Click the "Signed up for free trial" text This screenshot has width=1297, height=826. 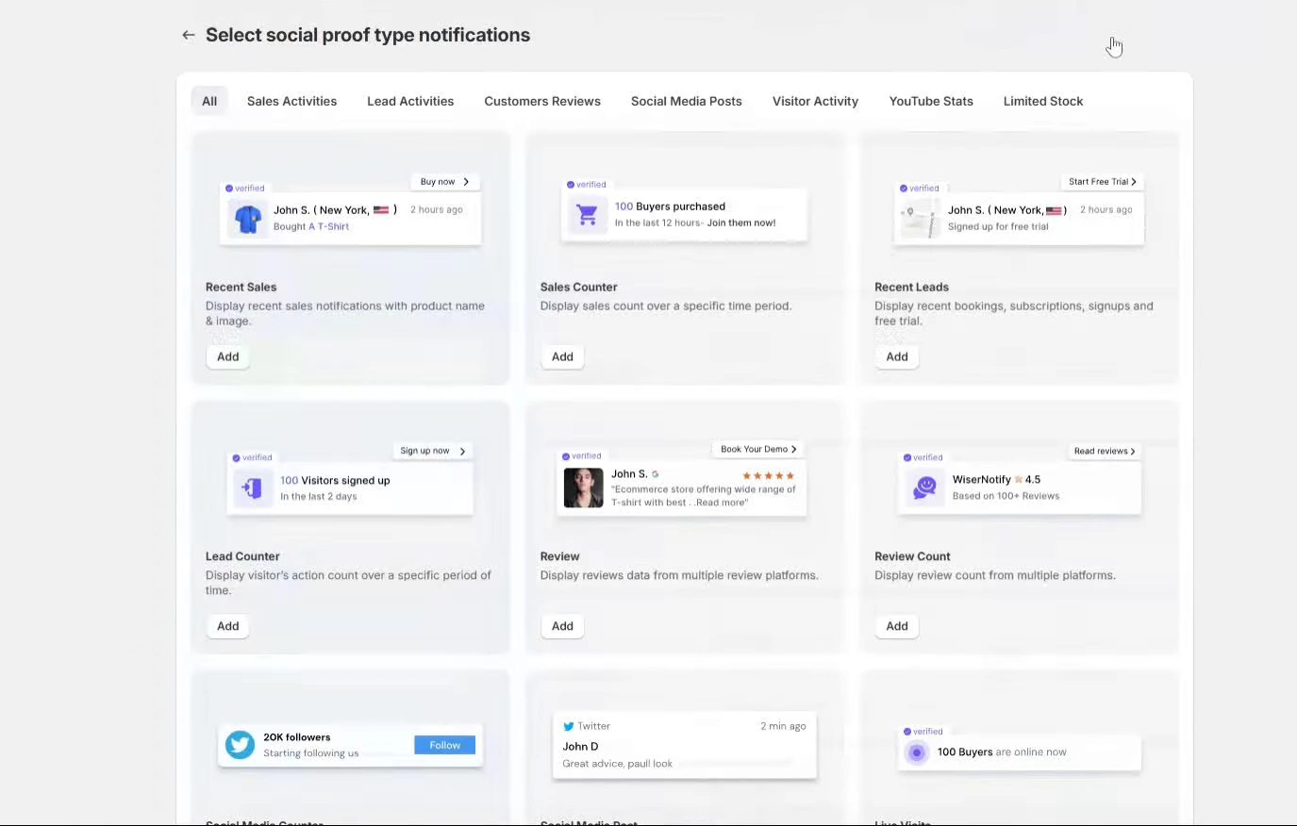pyautogui.click(x=998, y=226)
